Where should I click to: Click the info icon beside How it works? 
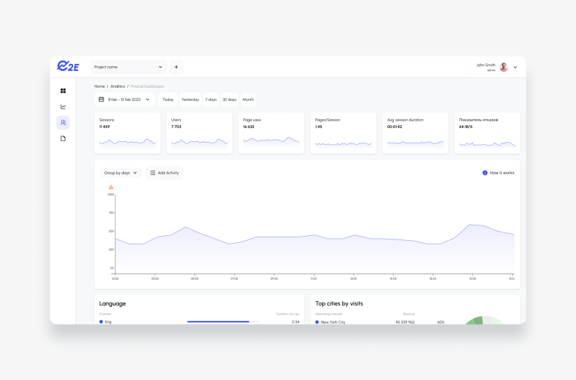tap(485, 173)
